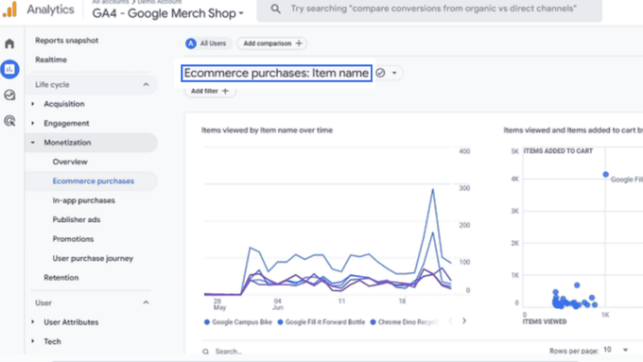Image resolution: width=643 pixels, height=362 pixels.
Task: Open the Rows per page dropdown
Action: (625, 350)
